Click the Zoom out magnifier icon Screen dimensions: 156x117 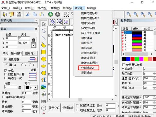150,14
